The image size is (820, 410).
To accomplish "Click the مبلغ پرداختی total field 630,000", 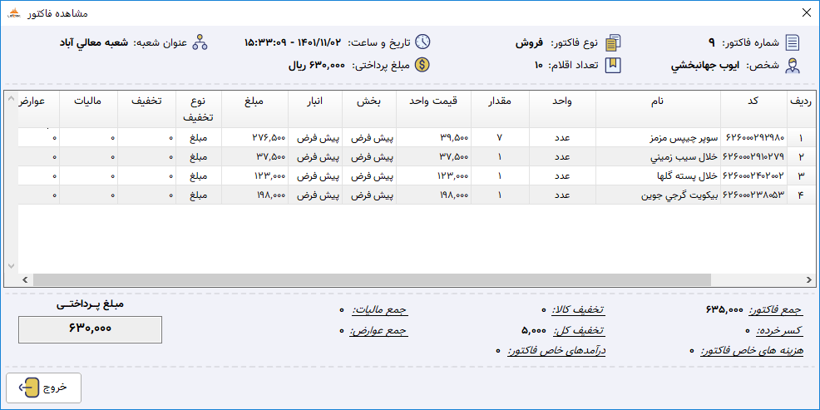I will point(90,329).
